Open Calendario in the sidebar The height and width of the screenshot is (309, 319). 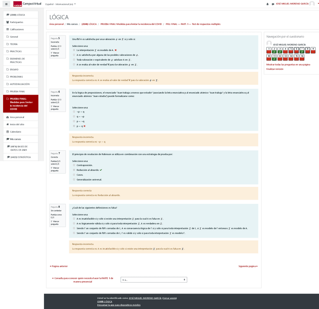pos(15,132)
